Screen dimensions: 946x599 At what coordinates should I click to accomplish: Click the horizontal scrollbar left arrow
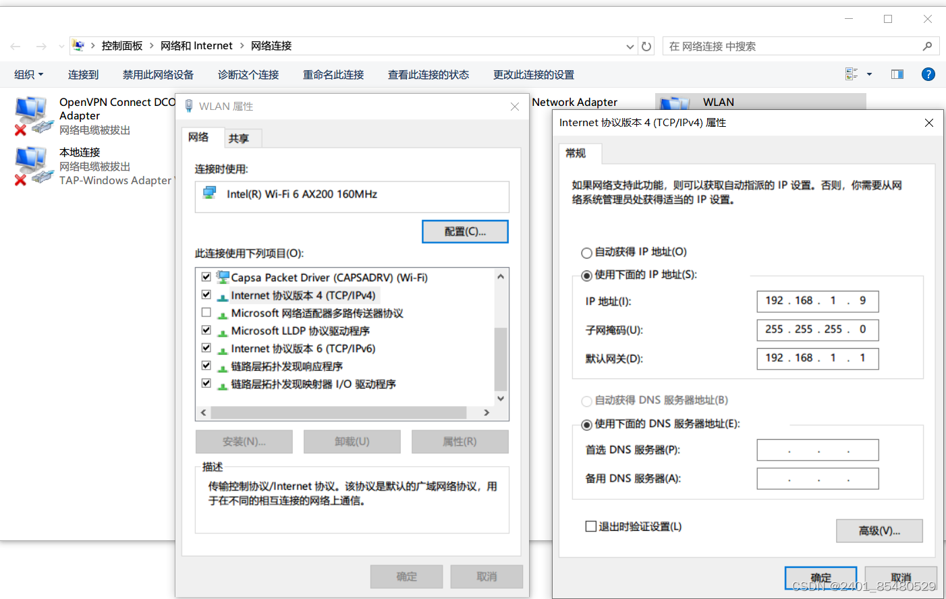pyautogui.click(x=204, y=412)
